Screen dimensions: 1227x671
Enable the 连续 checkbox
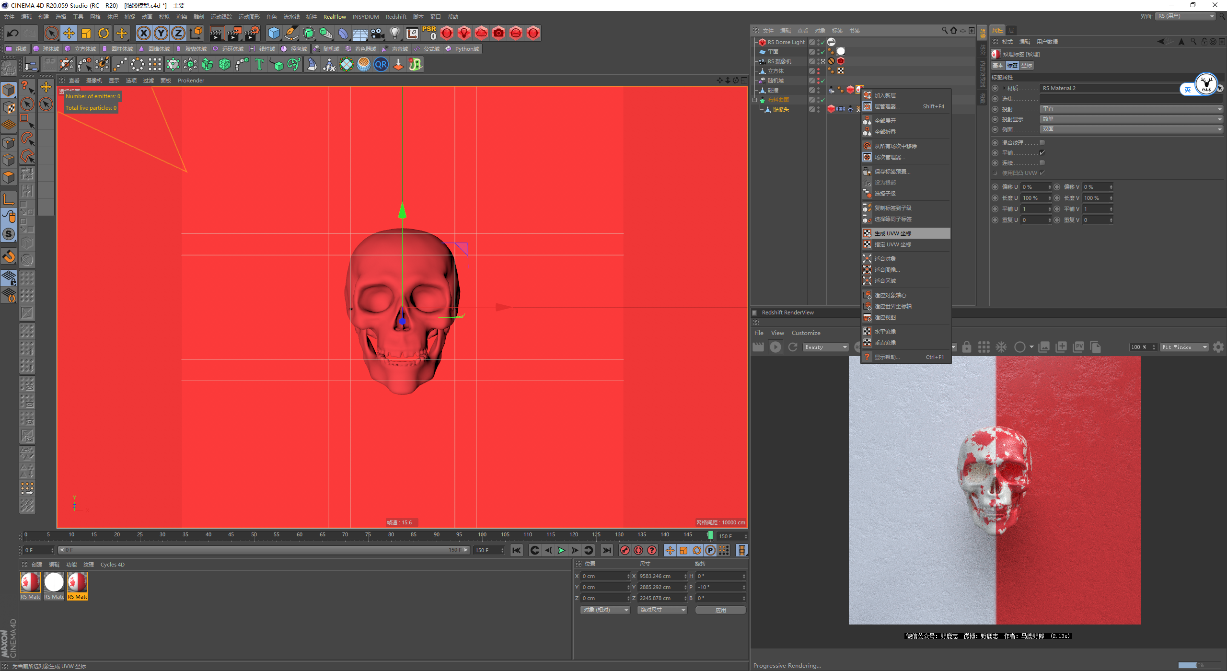tap(1042, 163)
